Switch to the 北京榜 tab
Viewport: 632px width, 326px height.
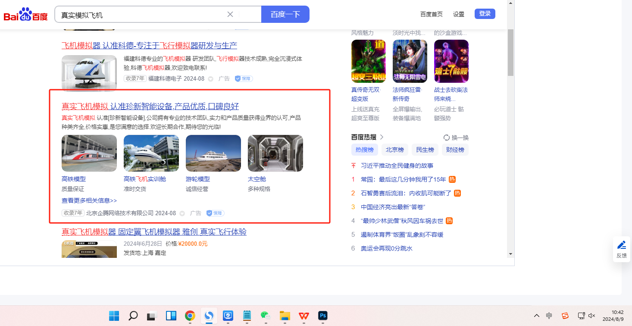click(394, 150)
